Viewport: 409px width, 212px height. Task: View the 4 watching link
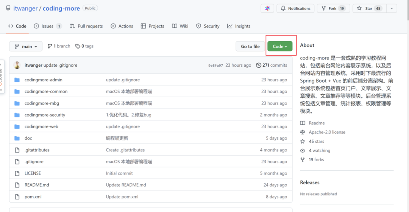[315, 150]
